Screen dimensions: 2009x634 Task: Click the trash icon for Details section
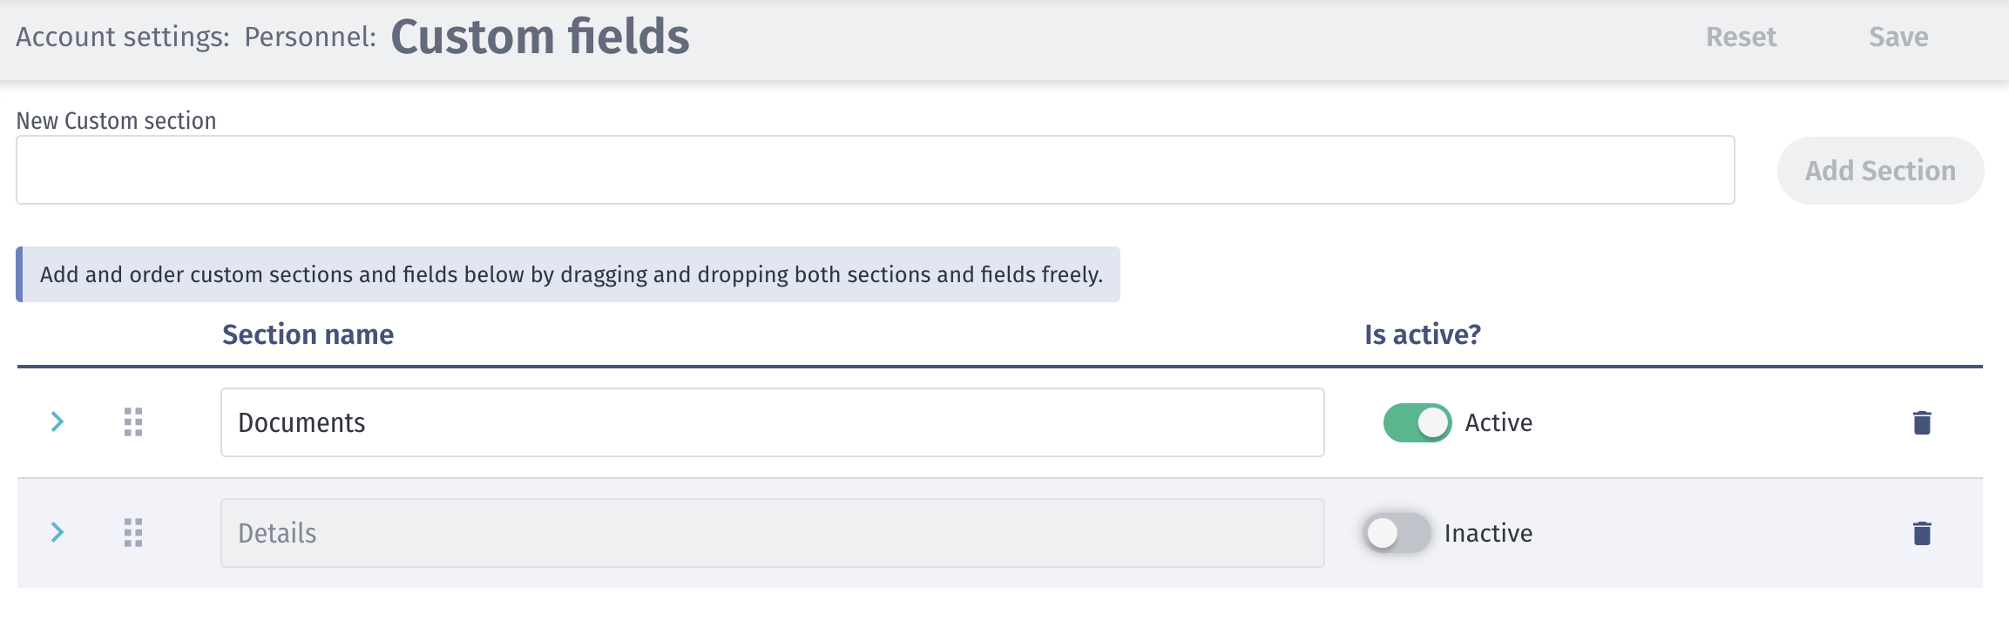pos(1922,533)
